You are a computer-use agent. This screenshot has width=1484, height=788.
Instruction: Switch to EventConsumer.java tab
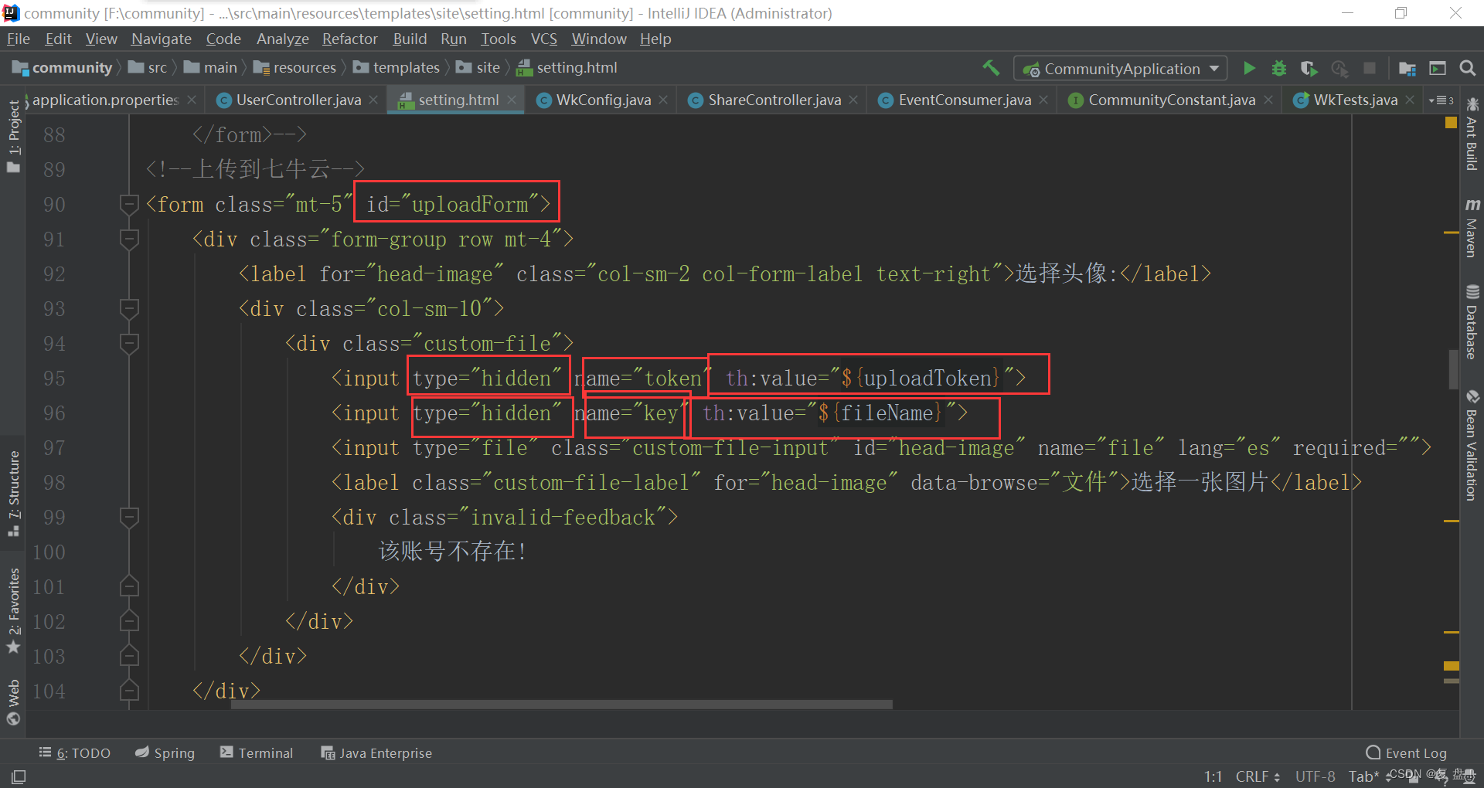point(965,100)
